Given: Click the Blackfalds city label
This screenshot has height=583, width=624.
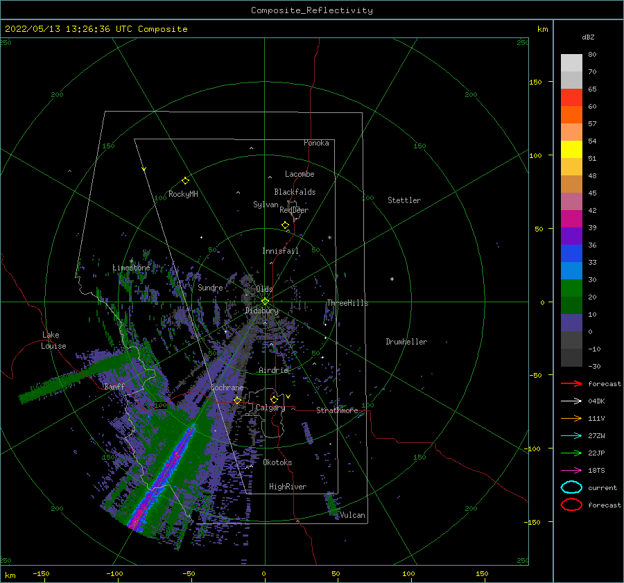Looking at the screenshot, I should point(295,192).
